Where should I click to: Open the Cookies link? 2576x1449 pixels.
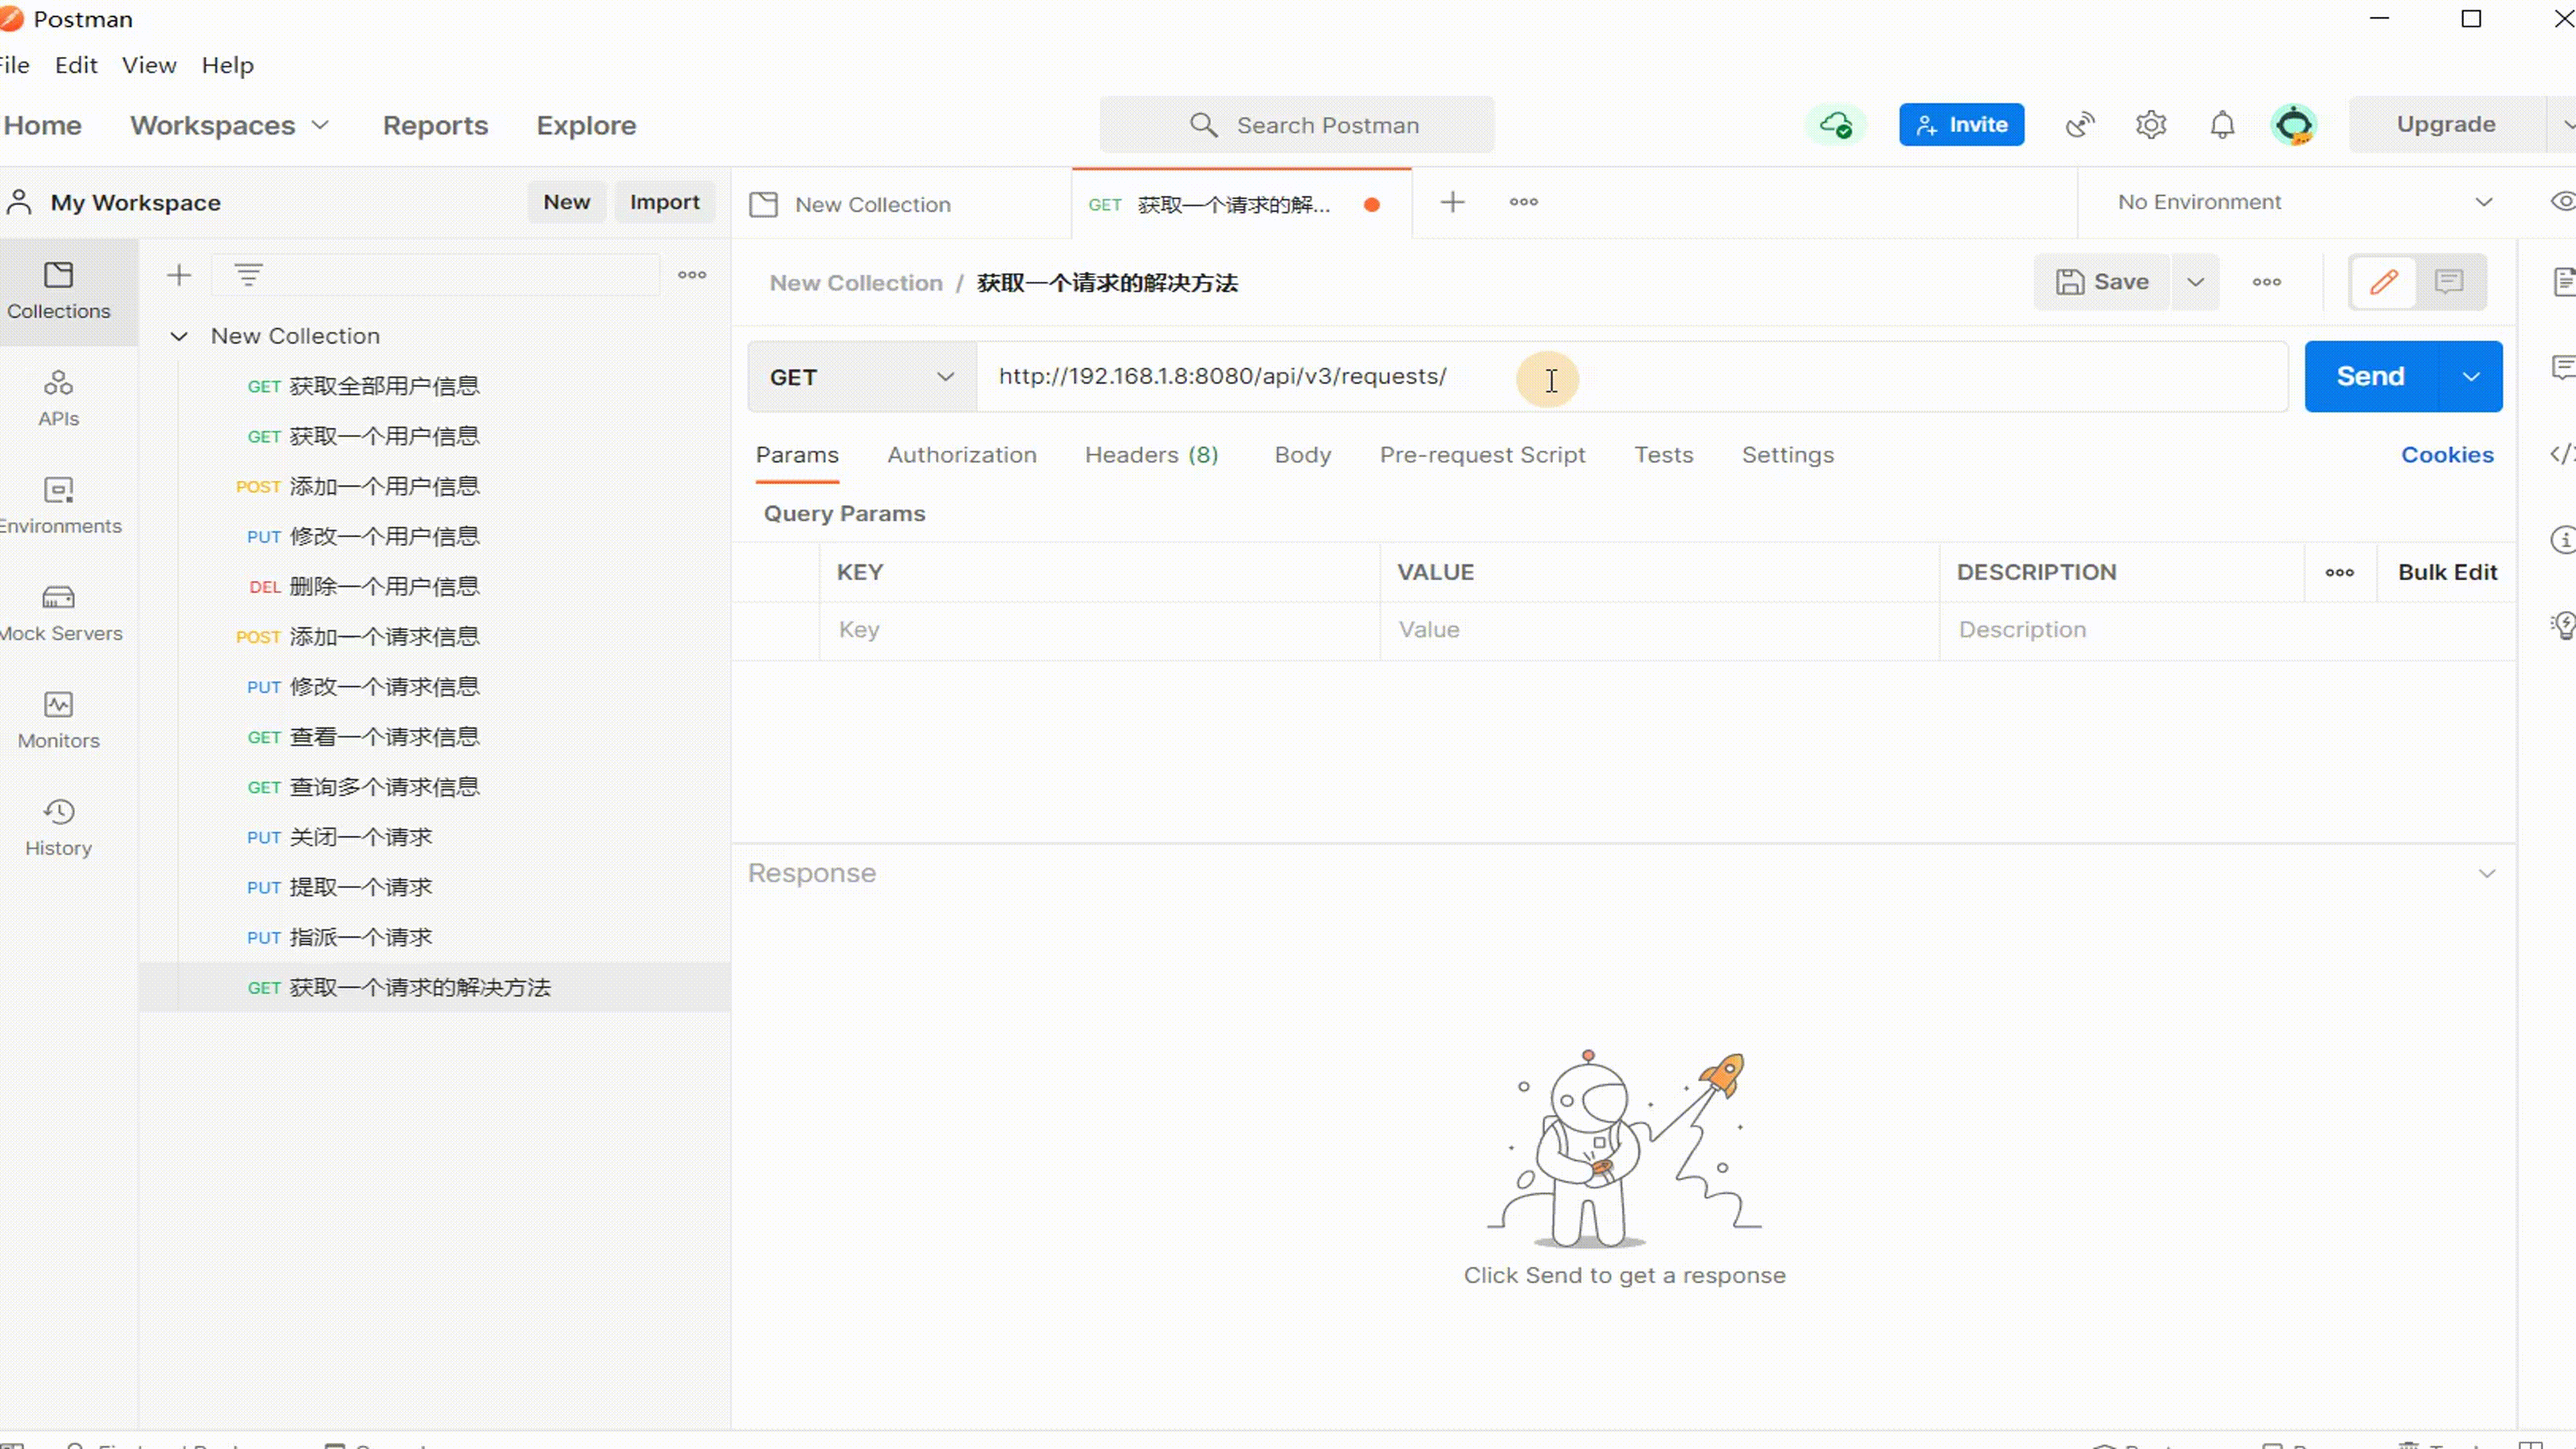tap(2447, 455)
